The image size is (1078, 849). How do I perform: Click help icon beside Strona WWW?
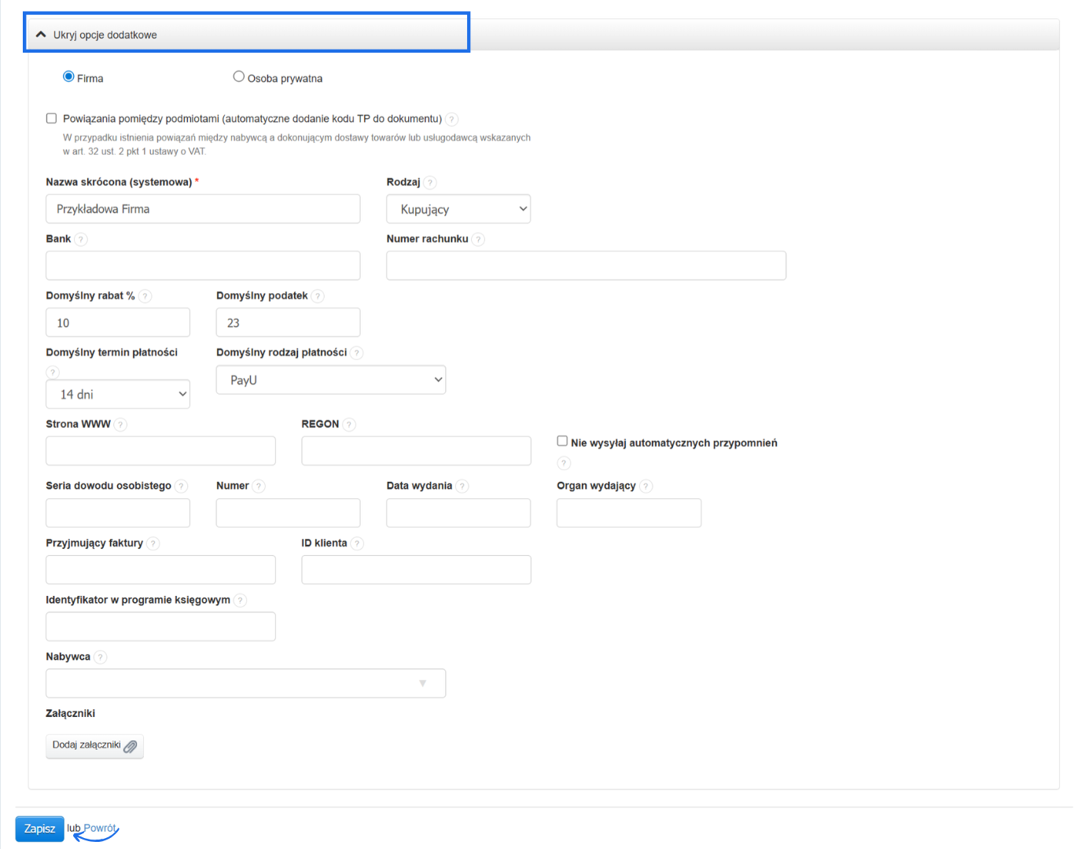coord(120,424)
